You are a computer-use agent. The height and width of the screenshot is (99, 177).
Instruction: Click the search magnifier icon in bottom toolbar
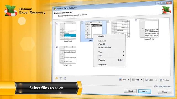[65, 78]
